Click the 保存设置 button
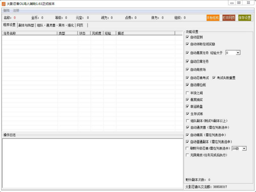The width and height of the screenshot is (256, 192). point(244,18)
